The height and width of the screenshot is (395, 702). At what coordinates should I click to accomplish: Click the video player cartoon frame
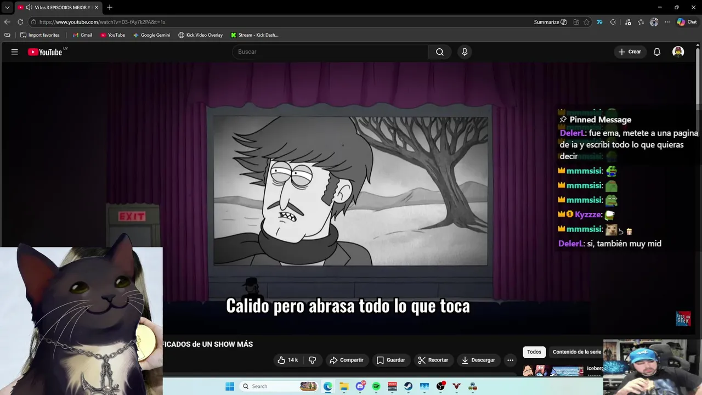pyautogui.click(x=350, y=190)
